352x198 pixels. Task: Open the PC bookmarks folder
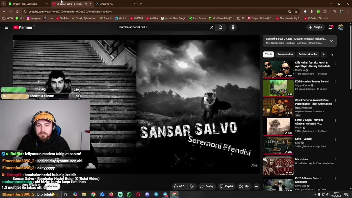241,18
